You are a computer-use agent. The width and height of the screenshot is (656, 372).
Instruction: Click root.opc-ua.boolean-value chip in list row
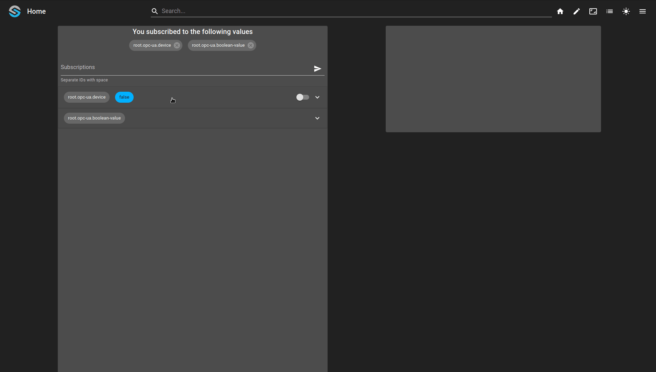tap(94, 118)
